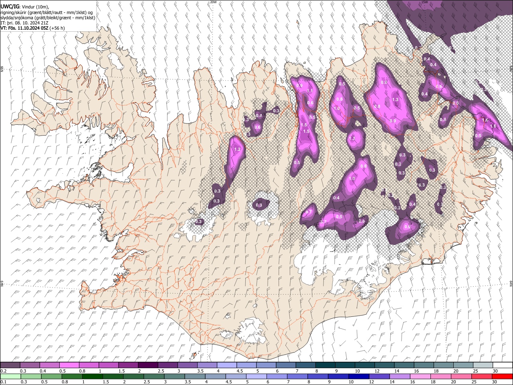
Task: Click the upper legend swatch starting at 0.2
Action: point(10,365)
